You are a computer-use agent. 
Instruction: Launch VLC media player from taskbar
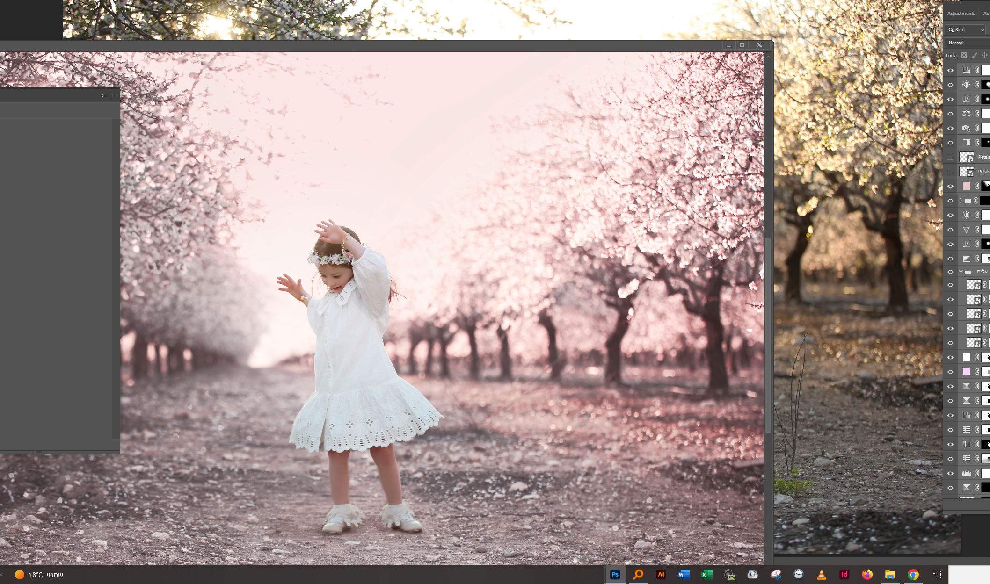[x=821, y=575]
